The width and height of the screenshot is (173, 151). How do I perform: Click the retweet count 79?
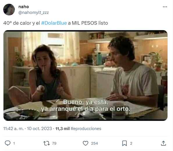coord(54,143)
